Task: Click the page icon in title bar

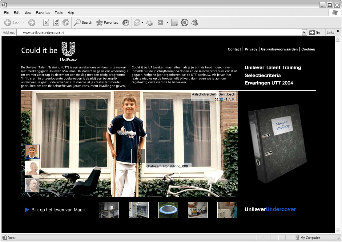Action: coord(4,4)
